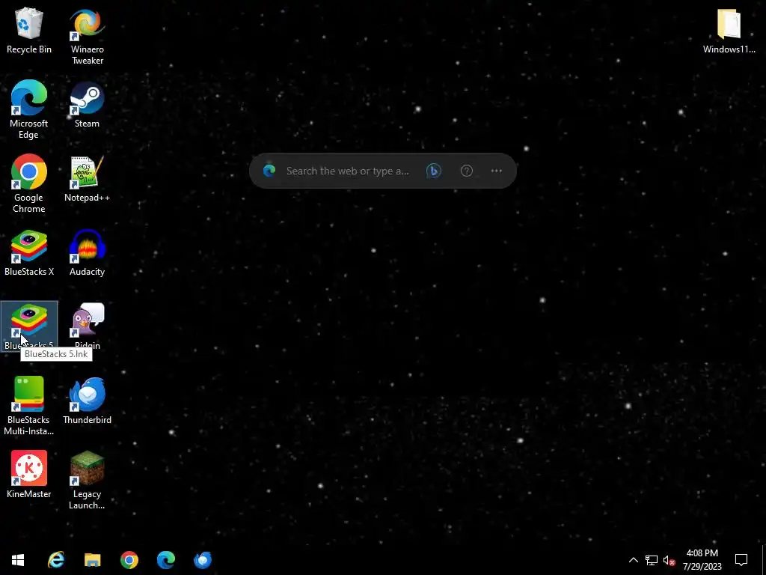Select the Windows11 folder on desktop
This screenshot has height=575, width=766.
click(x=729, y=30)
